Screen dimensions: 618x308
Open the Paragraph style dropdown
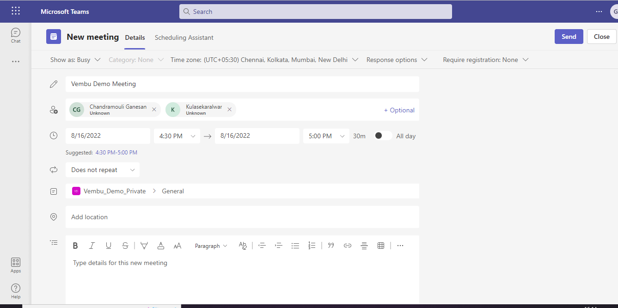(211, 246)
